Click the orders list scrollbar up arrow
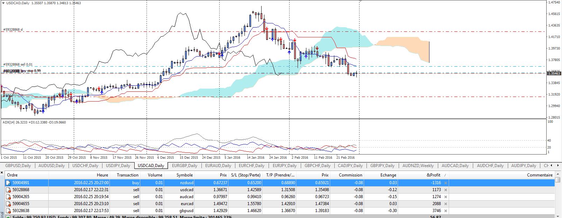Image resolution: width=562 pixels, height=218 pixels. coord(559,174)
